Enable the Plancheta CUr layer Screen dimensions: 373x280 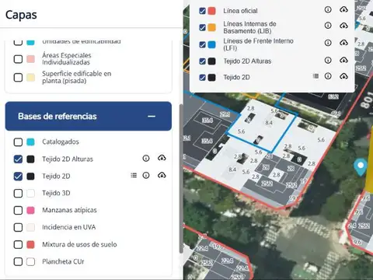coord(18,261)
